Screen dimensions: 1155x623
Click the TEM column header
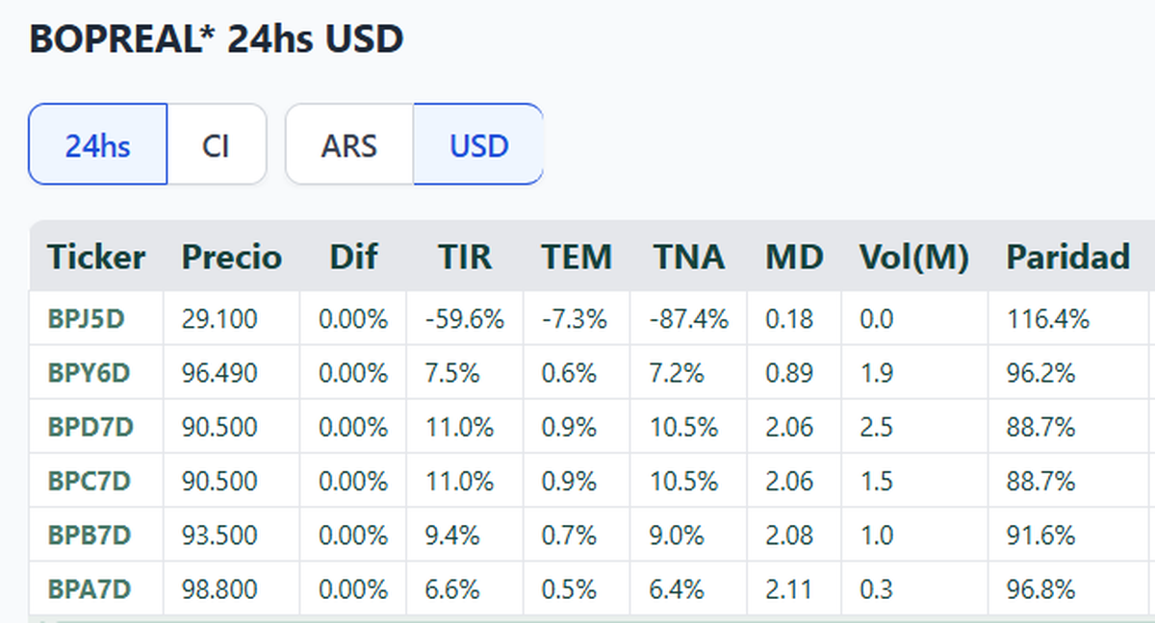(577, 257)
